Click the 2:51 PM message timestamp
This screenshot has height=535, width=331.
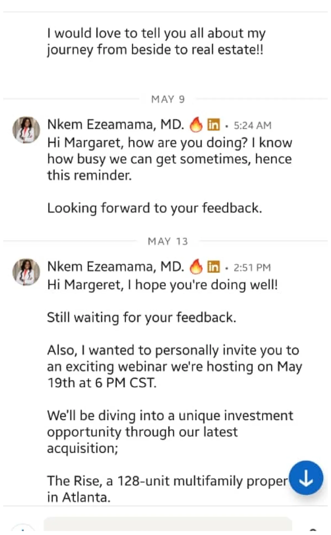(252, 267)
